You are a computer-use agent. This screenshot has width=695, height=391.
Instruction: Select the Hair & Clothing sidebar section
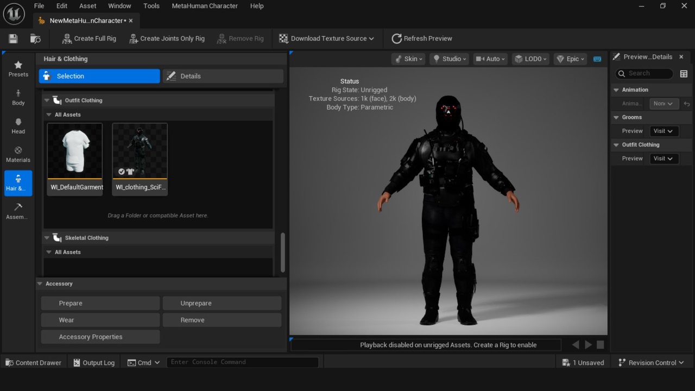[18, 183]
